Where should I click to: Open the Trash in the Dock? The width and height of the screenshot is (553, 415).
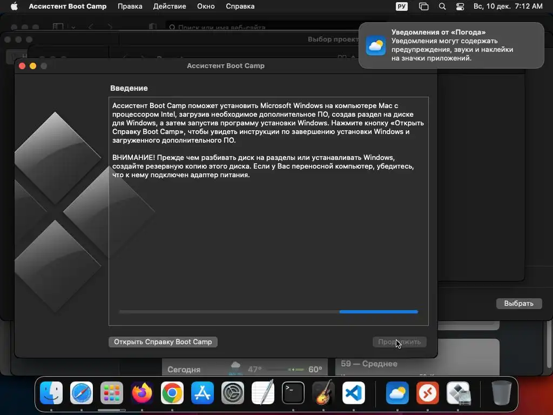(502, 393)
